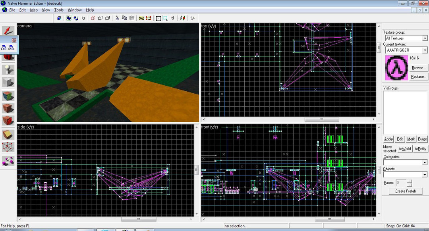Click the VisGroups Apply button
This screenshot has height=231, width=429.
click(388, 139)
